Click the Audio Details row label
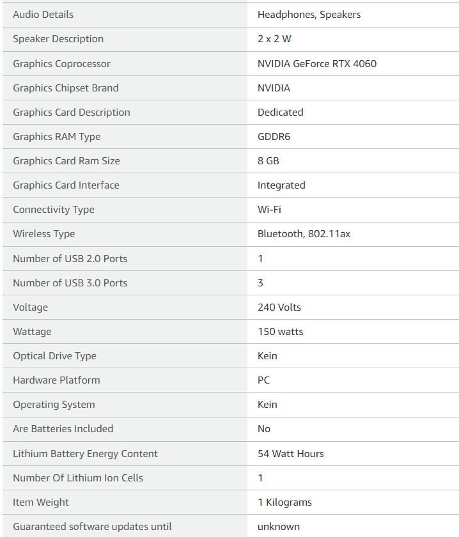459x537 pixels. coord(43,14)
